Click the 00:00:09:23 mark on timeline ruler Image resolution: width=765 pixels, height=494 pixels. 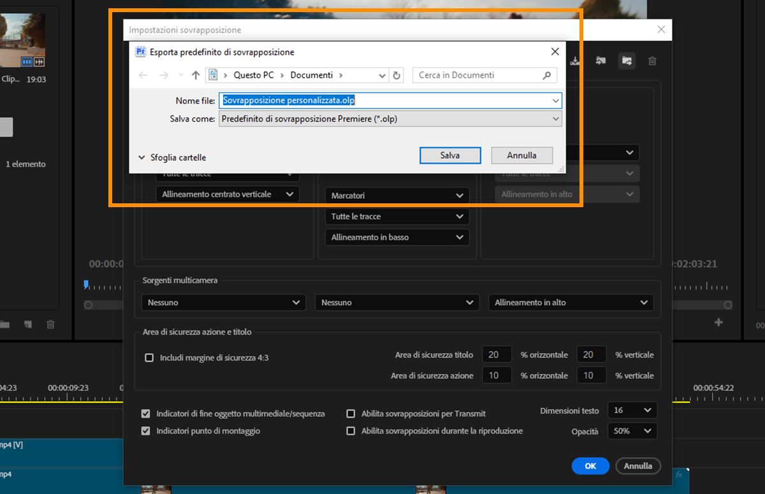[x=68, y=388]
